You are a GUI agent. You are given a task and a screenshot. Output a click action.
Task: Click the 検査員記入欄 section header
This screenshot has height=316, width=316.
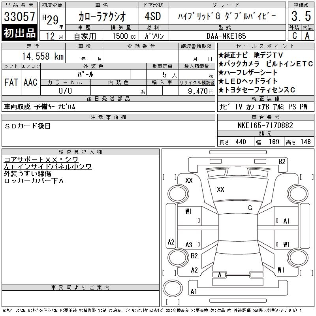[x=81, y=152]
